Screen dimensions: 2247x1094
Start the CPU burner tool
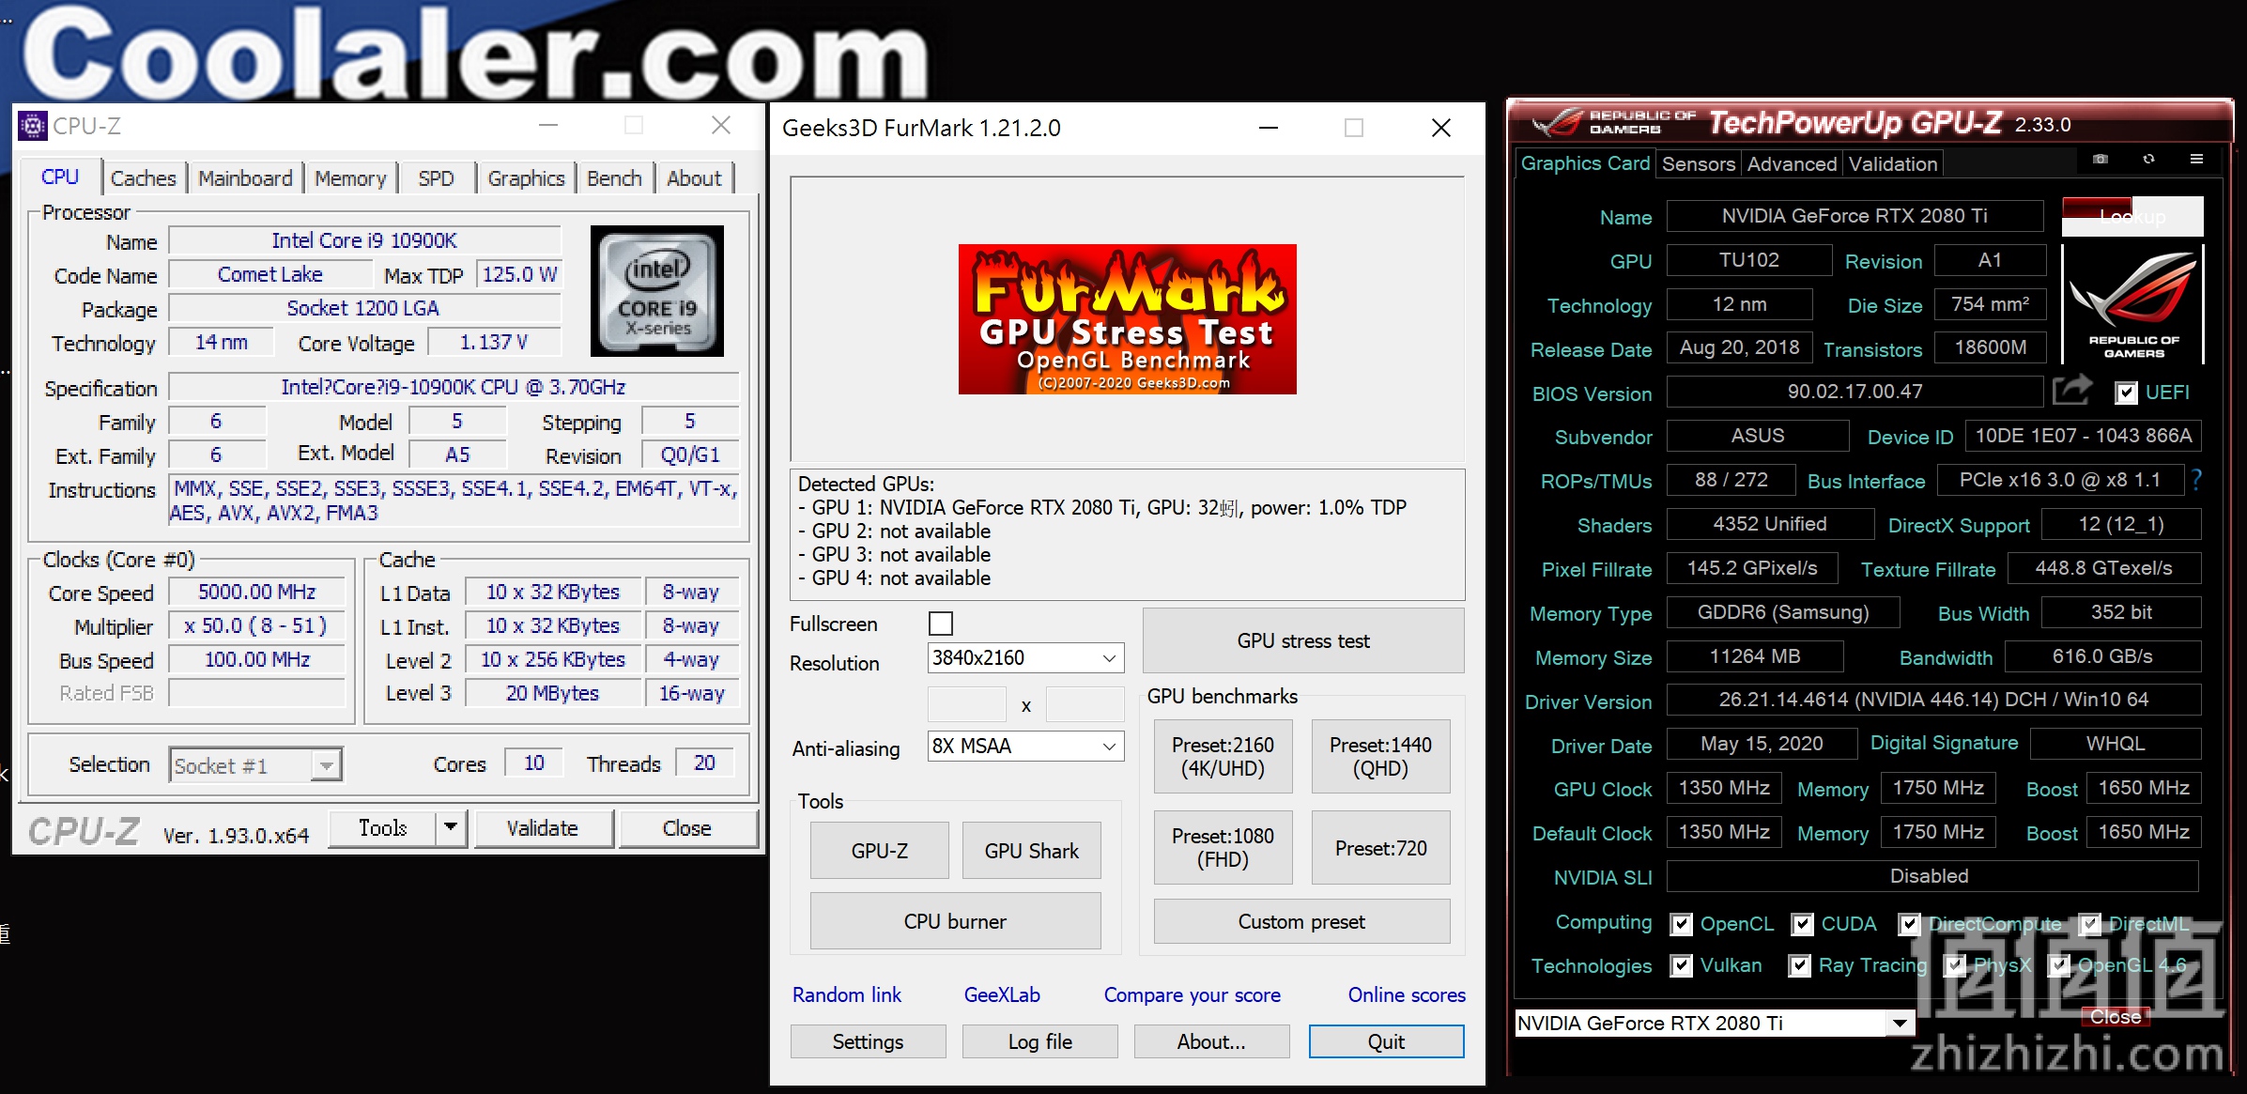pyautogui.click(x=955, y=921)
